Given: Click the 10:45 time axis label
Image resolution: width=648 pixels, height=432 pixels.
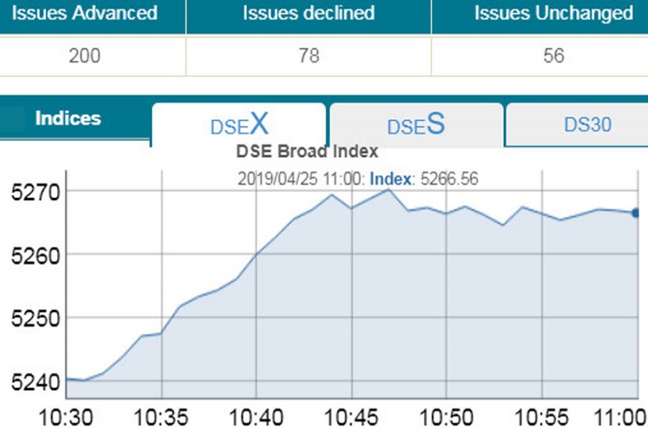Looking at the screenshot, I should click(351, 418).
